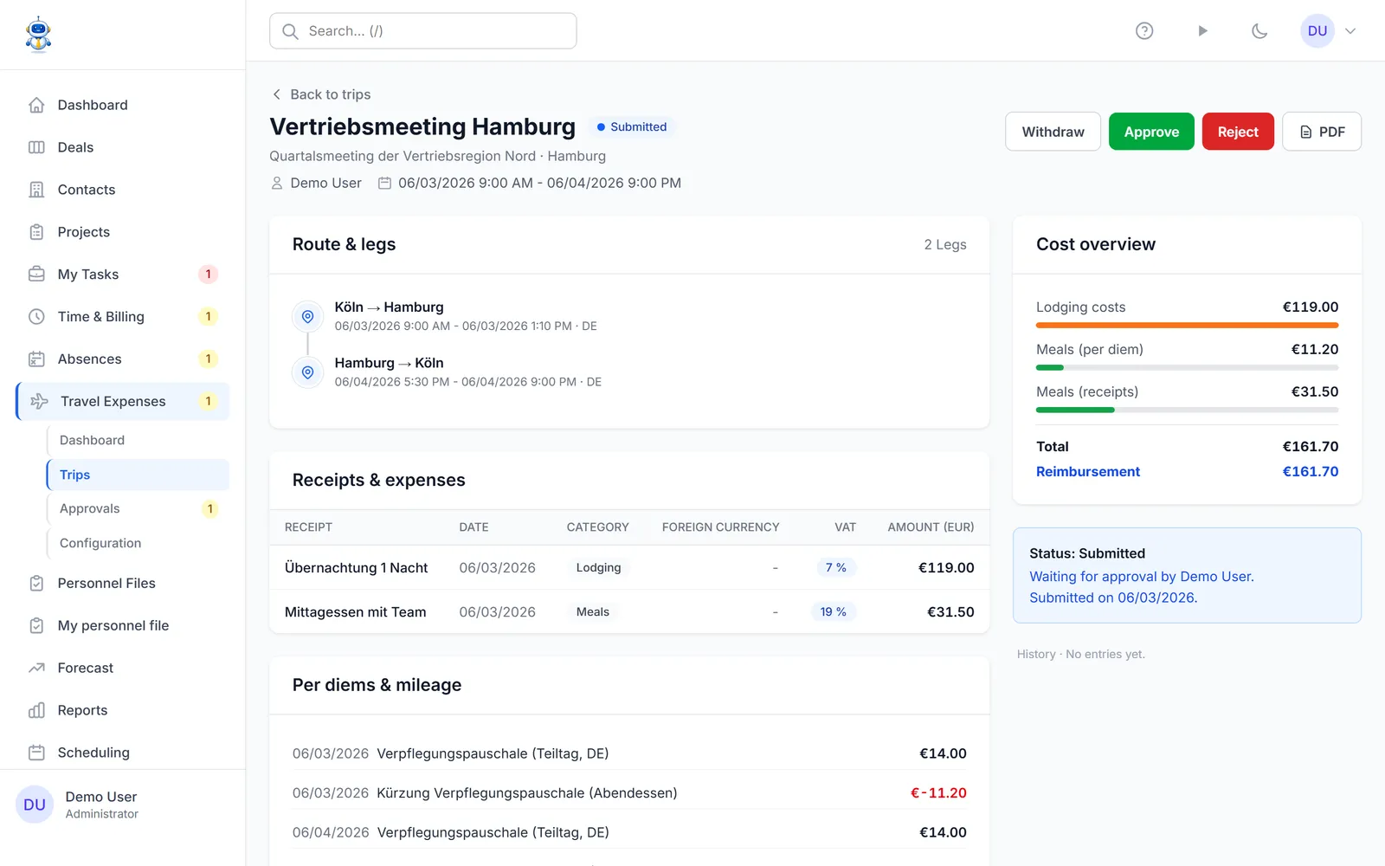Click the Submitted status badge

pyautogui.click(x=632, y=127)
